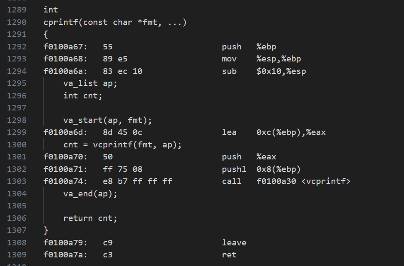404x266 pixels.
Task: Place cursor on 'return cnt;' statement
Action: tap(90, 218)
